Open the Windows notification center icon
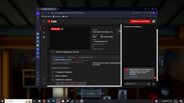Image resolution: width=184 pixels, height=103 pixels. point(181,101)
